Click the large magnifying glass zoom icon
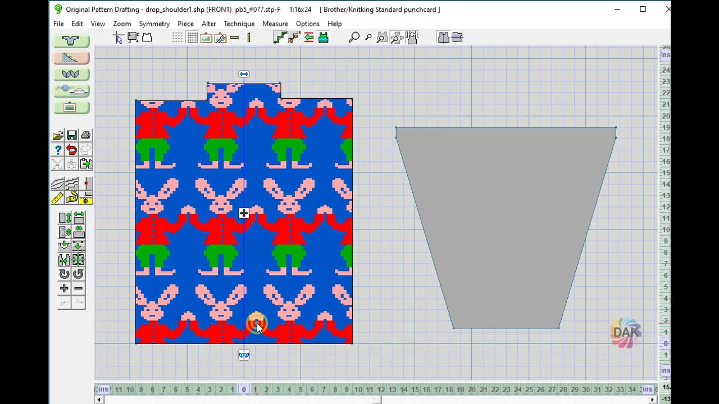This screenshot has height=404, width=719. point(354,38)
